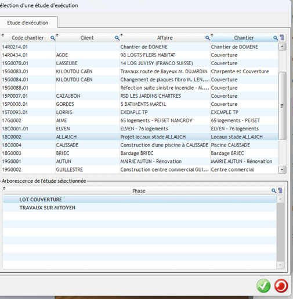Click client LORRIS
Viewport: 293px width, 299px height.
64,112
